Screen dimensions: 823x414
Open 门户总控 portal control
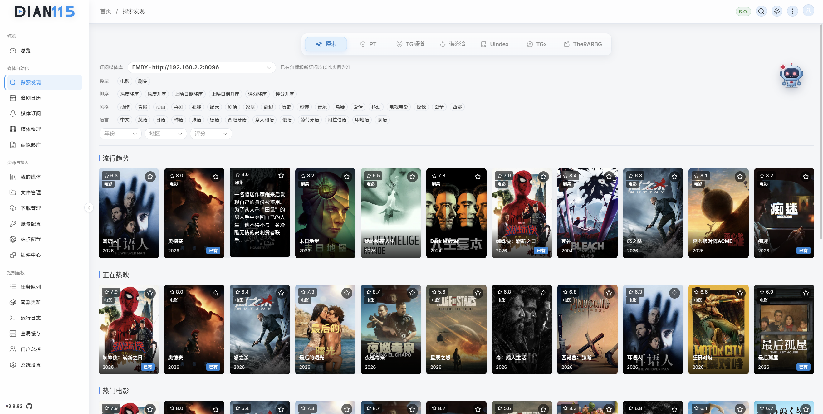43,349
